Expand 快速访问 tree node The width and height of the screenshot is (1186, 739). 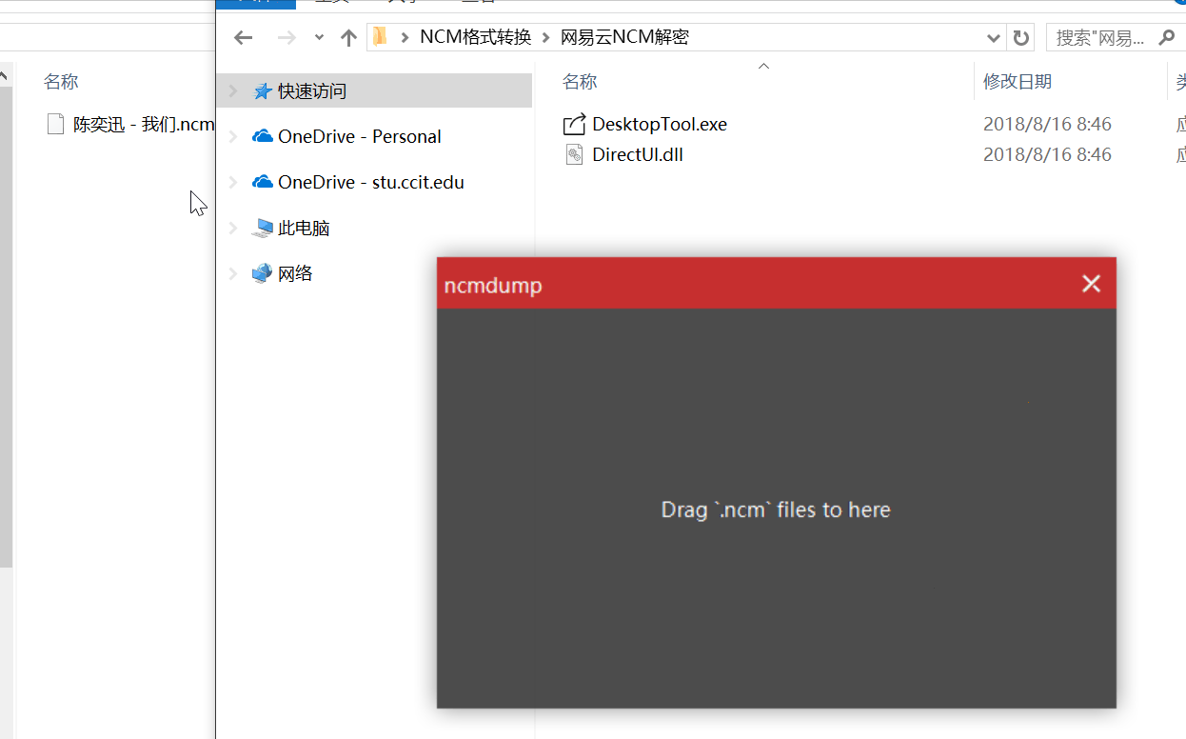coord(232,91)
